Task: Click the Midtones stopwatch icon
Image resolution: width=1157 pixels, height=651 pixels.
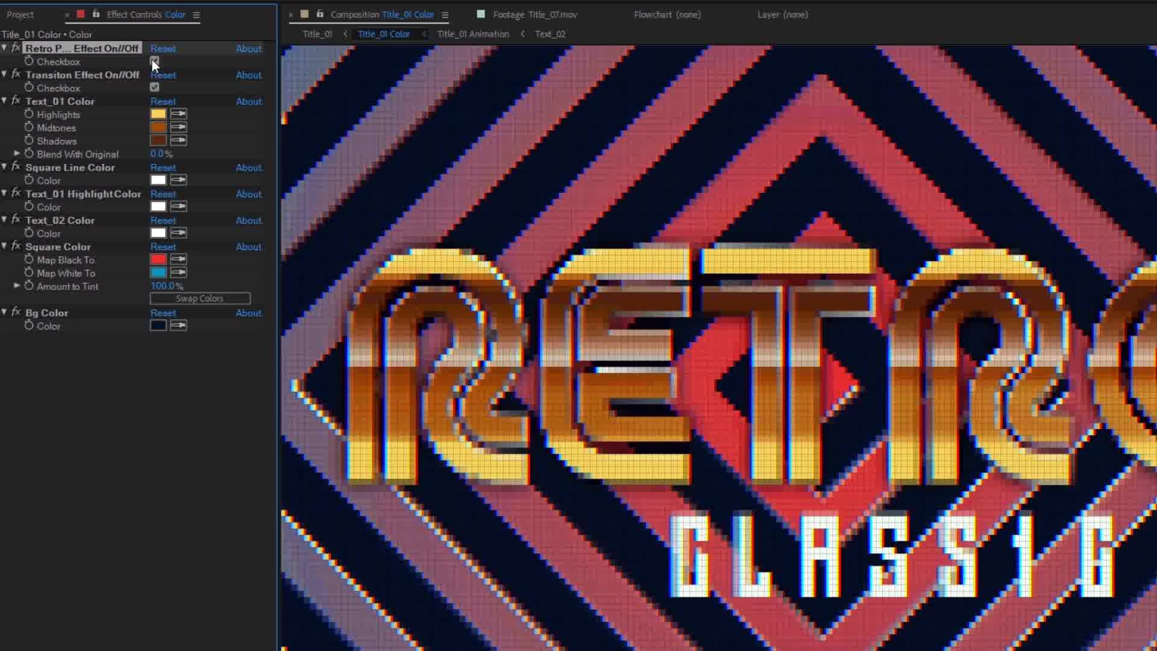Action: (x=29, y=127)
